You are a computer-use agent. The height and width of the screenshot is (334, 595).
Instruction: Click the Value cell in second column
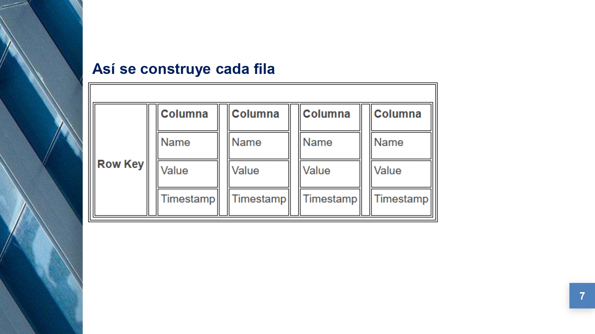[259, 174]
